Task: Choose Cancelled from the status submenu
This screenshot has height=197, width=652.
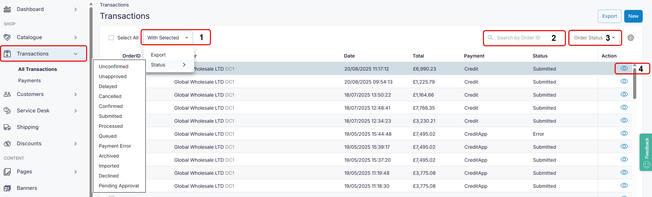Action: click(110, 96)
